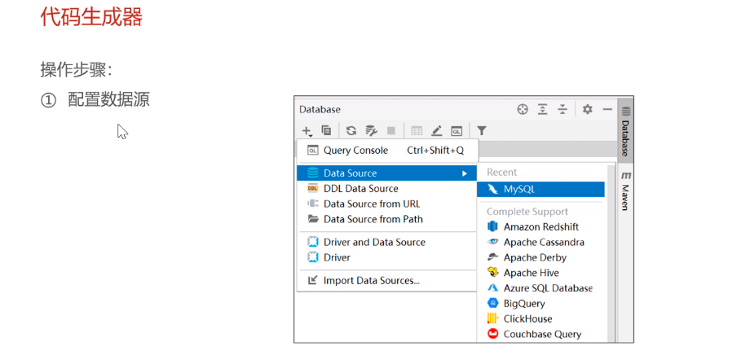Click the Expand All icon
The width and height of the screenshot is (737, 364).
pos(542,109)
